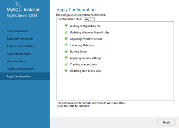Select the Windows Service sidebar step
The height and width of the screenshot is (128, 179).
click(x=17, y=61)
